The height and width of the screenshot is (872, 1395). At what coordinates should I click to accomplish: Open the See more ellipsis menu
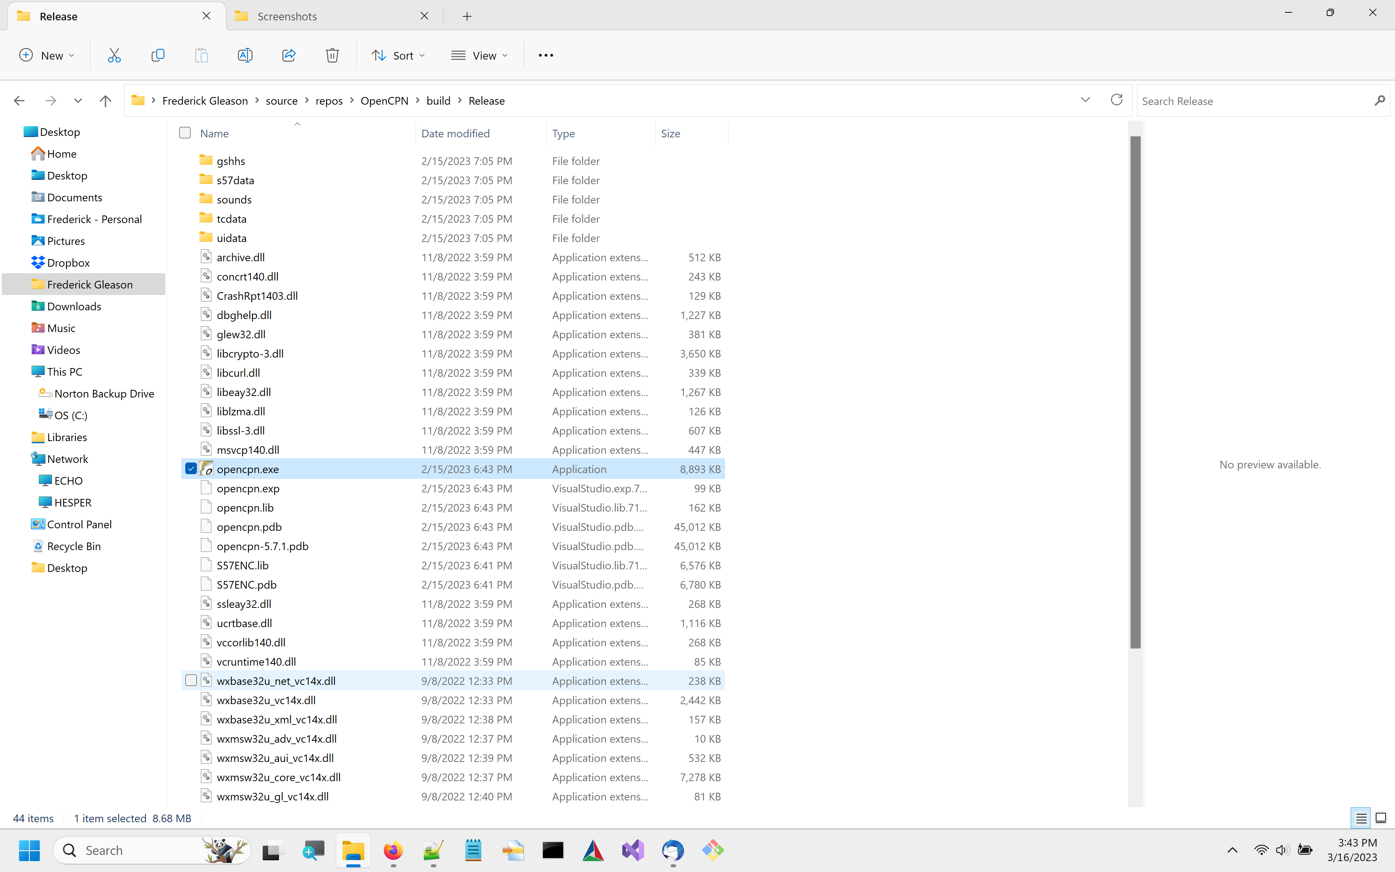pos(545,55)
